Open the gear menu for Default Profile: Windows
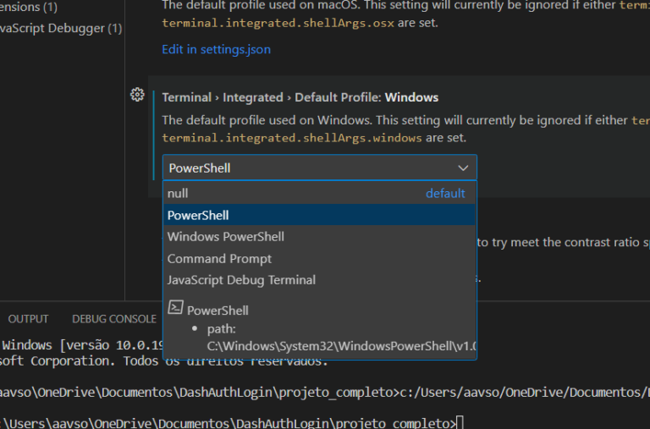This screenshot has width=650, height=429. [x=137, y=95]
